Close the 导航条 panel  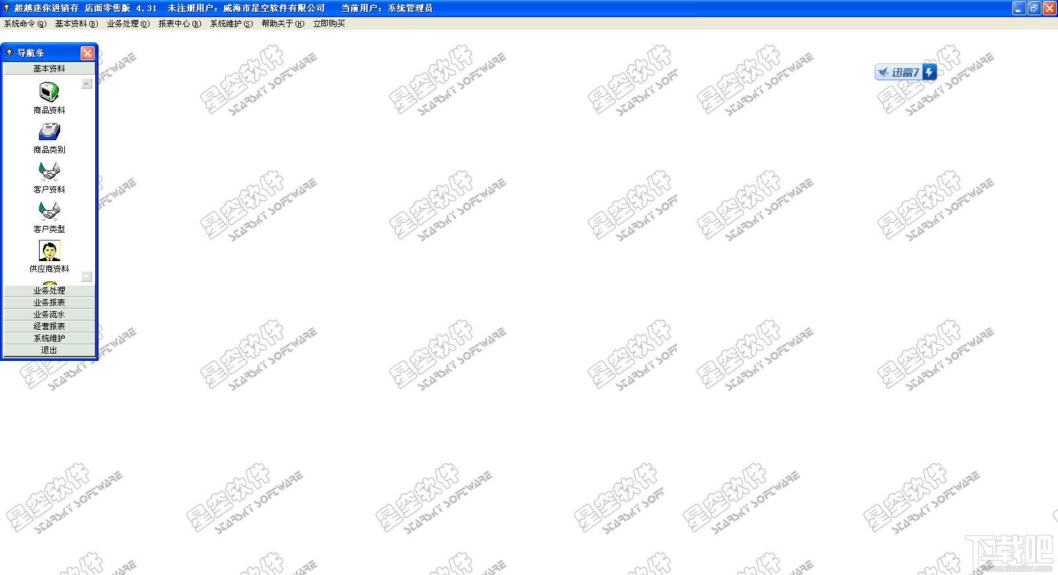87,53
